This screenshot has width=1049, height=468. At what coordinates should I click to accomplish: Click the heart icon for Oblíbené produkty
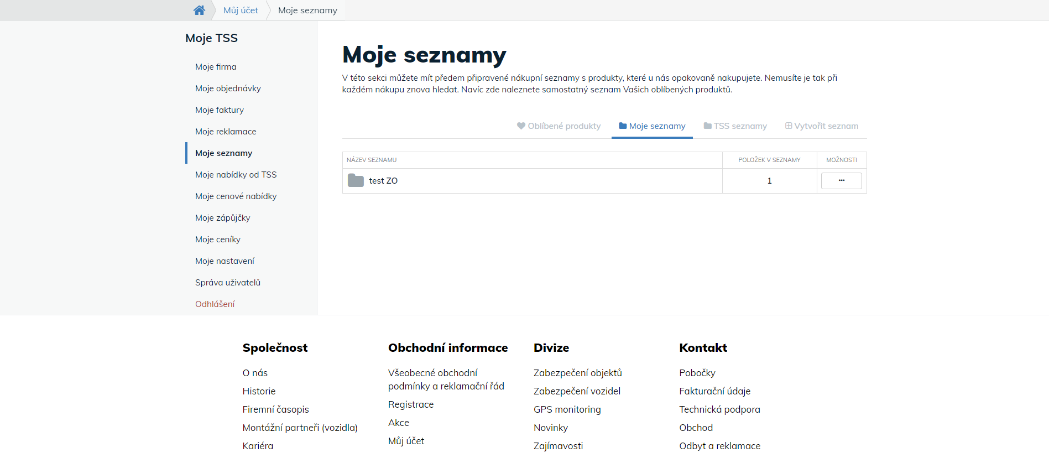(521, 126)
